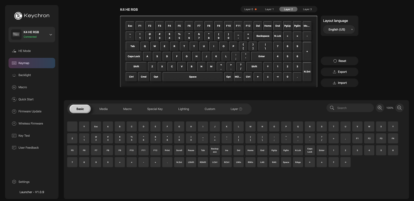Viewport: 414px width, 201px height.
Task: Open Firmware Update page
Action: pos(32,111)
